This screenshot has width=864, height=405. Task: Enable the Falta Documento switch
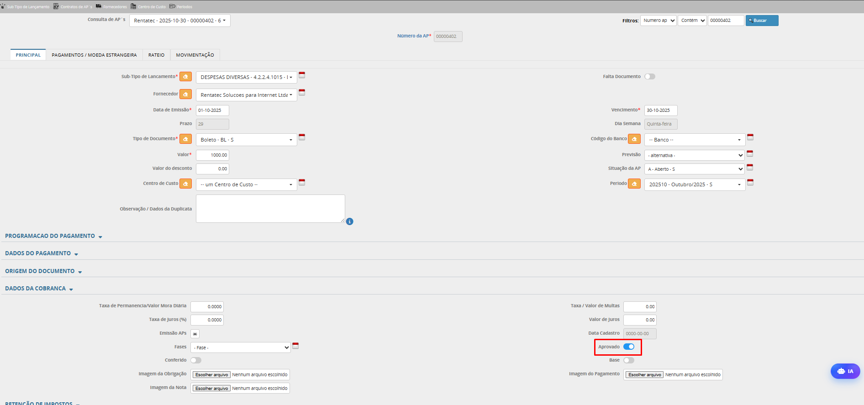(x=649, y=77)
